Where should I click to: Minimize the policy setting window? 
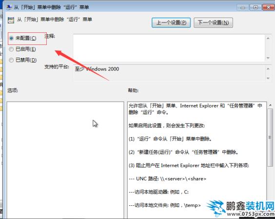243,7
